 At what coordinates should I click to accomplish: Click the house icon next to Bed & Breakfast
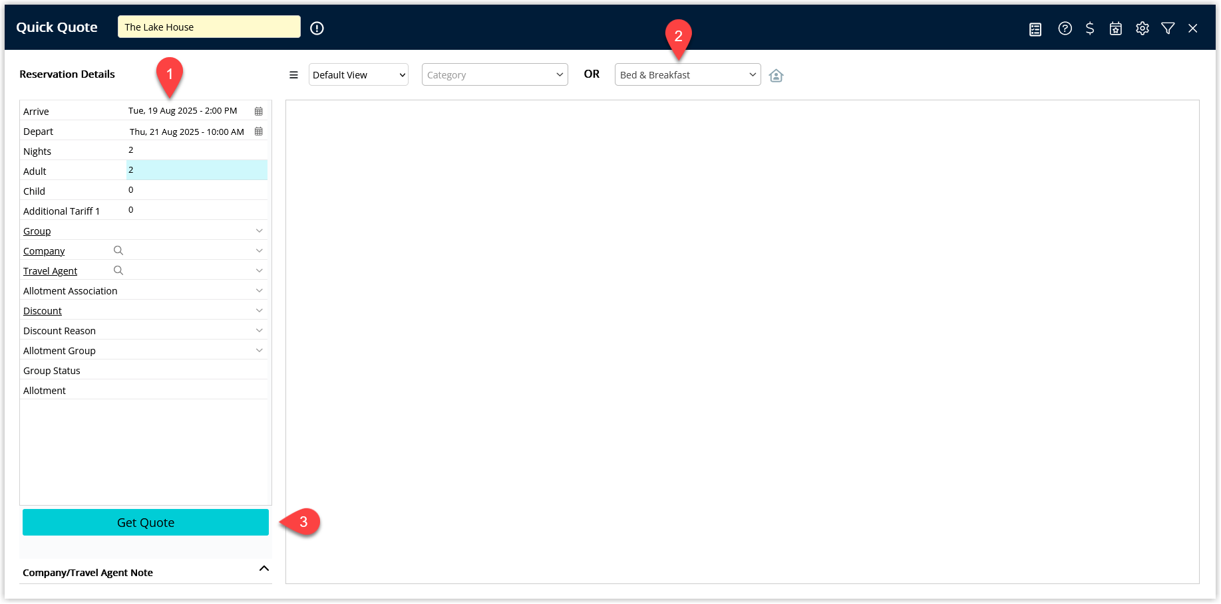[x=776, y=75]
